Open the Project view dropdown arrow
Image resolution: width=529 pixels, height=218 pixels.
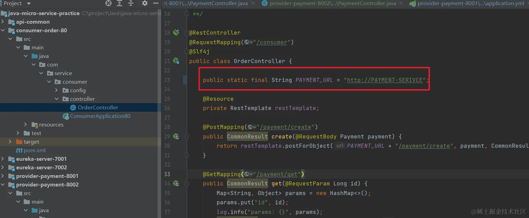pos(28,3)
